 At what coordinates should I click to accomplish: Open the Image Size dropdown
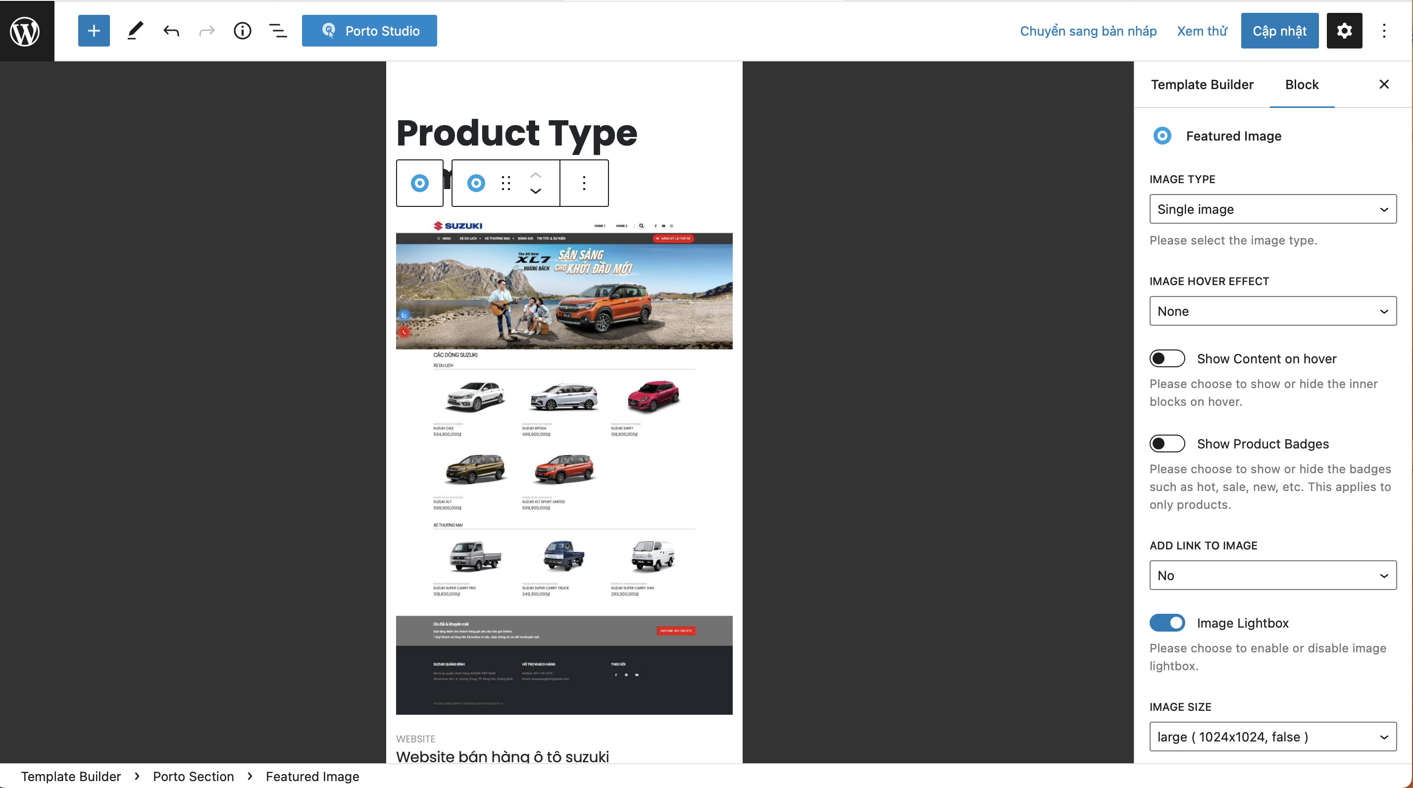coord(1272,737)
